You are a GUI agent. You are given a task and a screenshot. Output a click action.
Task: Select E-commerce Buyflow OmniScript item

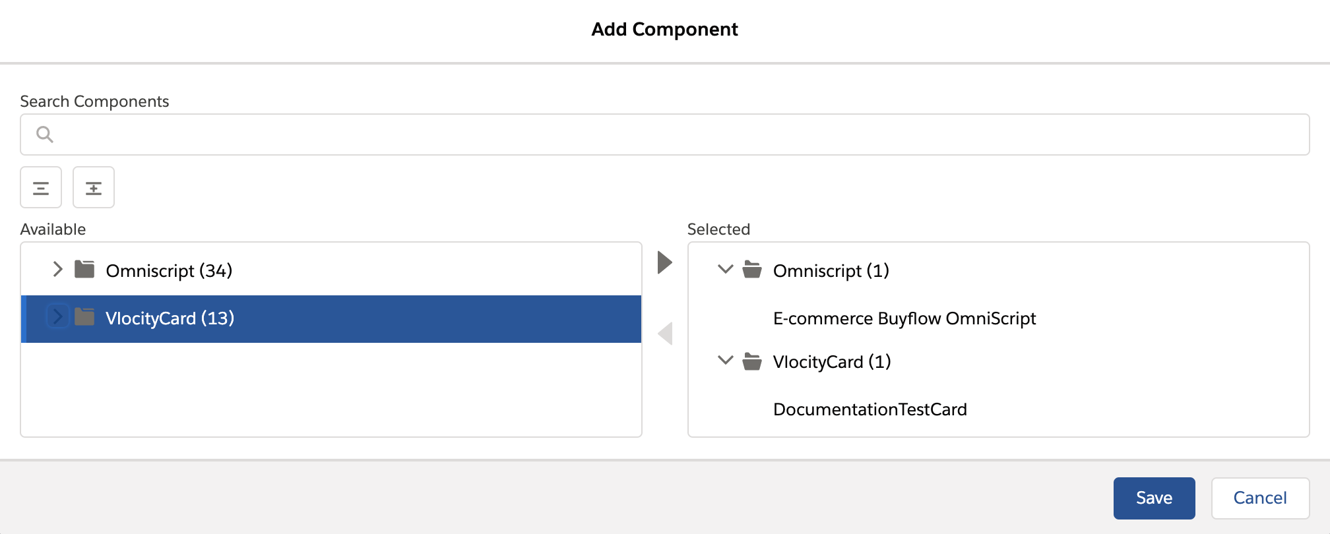[x=904, y=318]
